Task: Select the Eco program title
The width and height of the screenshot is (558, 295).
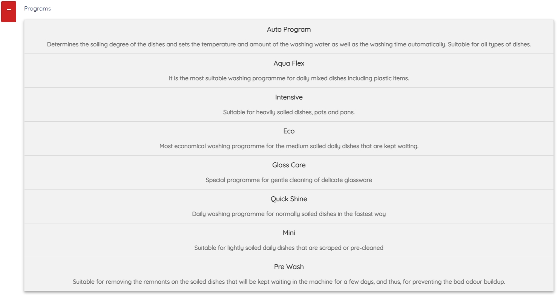Action: tap(289, 131)
